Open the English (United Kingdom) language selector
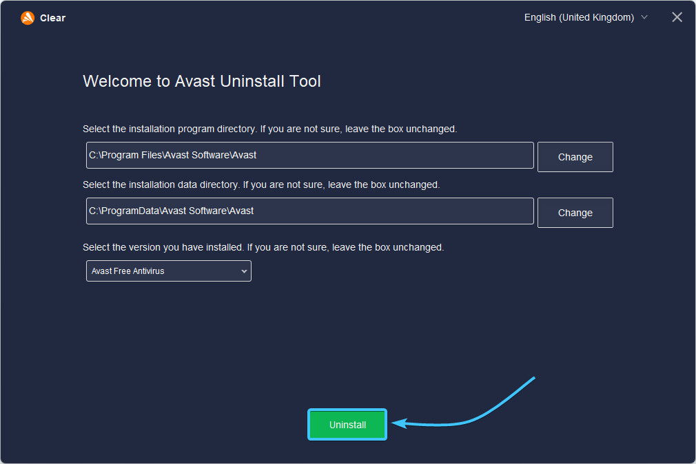 [x=578, y=17]
